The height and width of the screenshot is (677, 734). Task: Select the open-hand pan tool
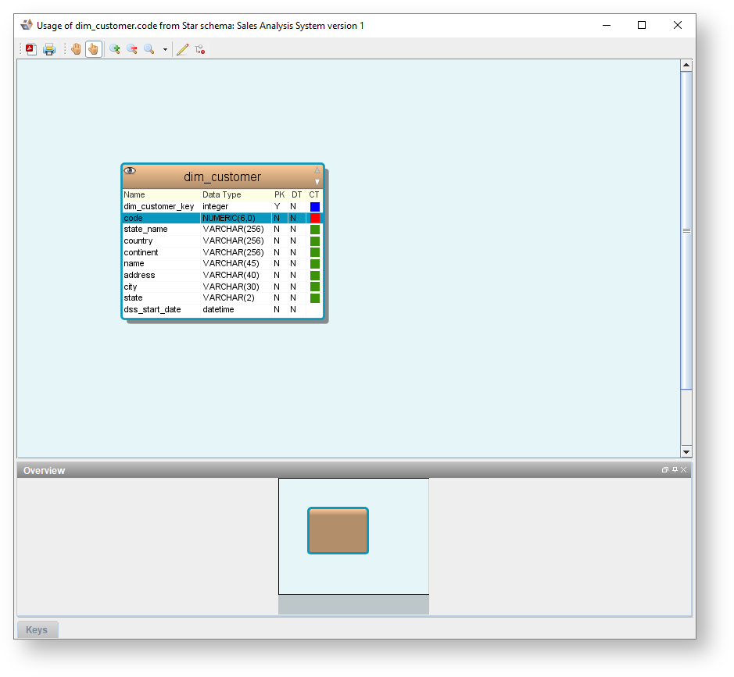76,49
